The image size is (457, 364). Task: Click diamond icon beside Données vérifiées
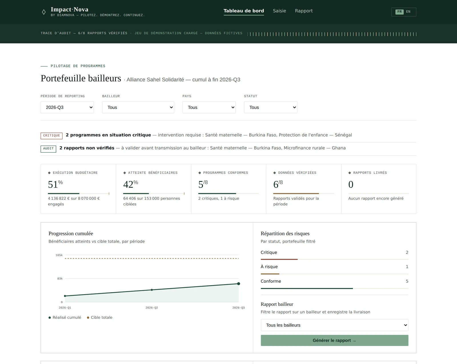(275, 173)
